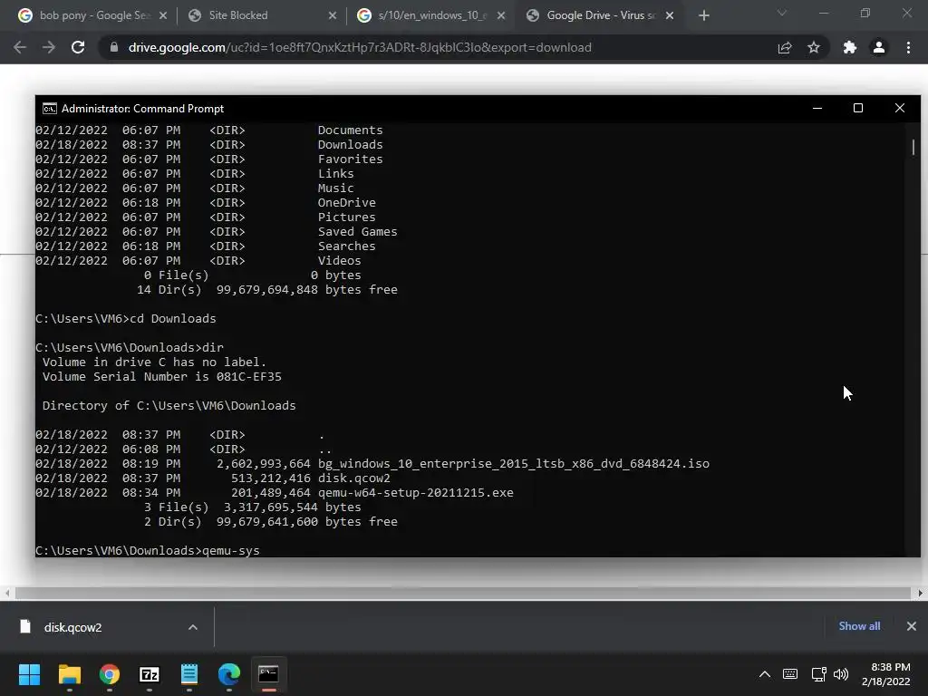Open a new browser tab

703,15
